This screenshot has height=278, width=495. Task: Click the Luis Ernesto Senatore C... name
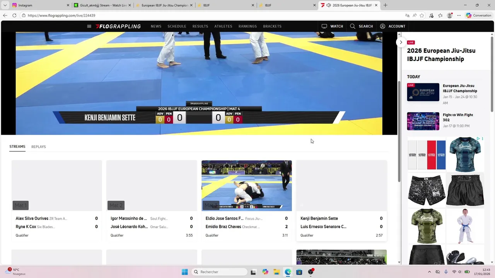(x=323, y=227)
